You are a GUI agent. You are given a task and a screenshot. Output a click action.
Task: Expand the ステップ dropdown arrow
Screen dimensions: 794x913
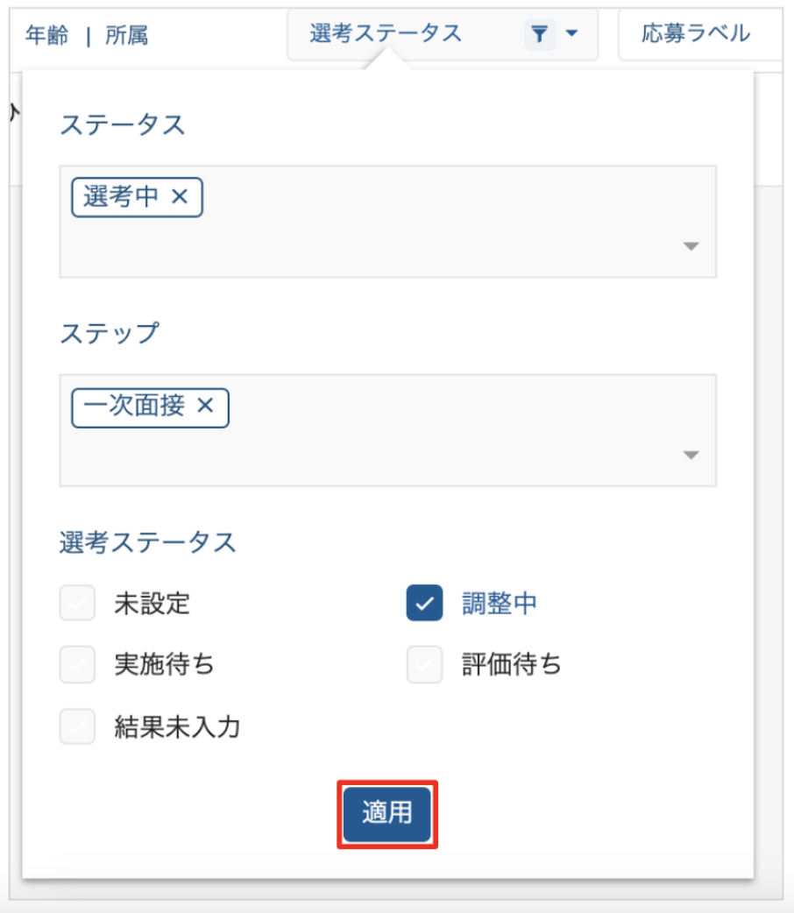click(691, 455)
